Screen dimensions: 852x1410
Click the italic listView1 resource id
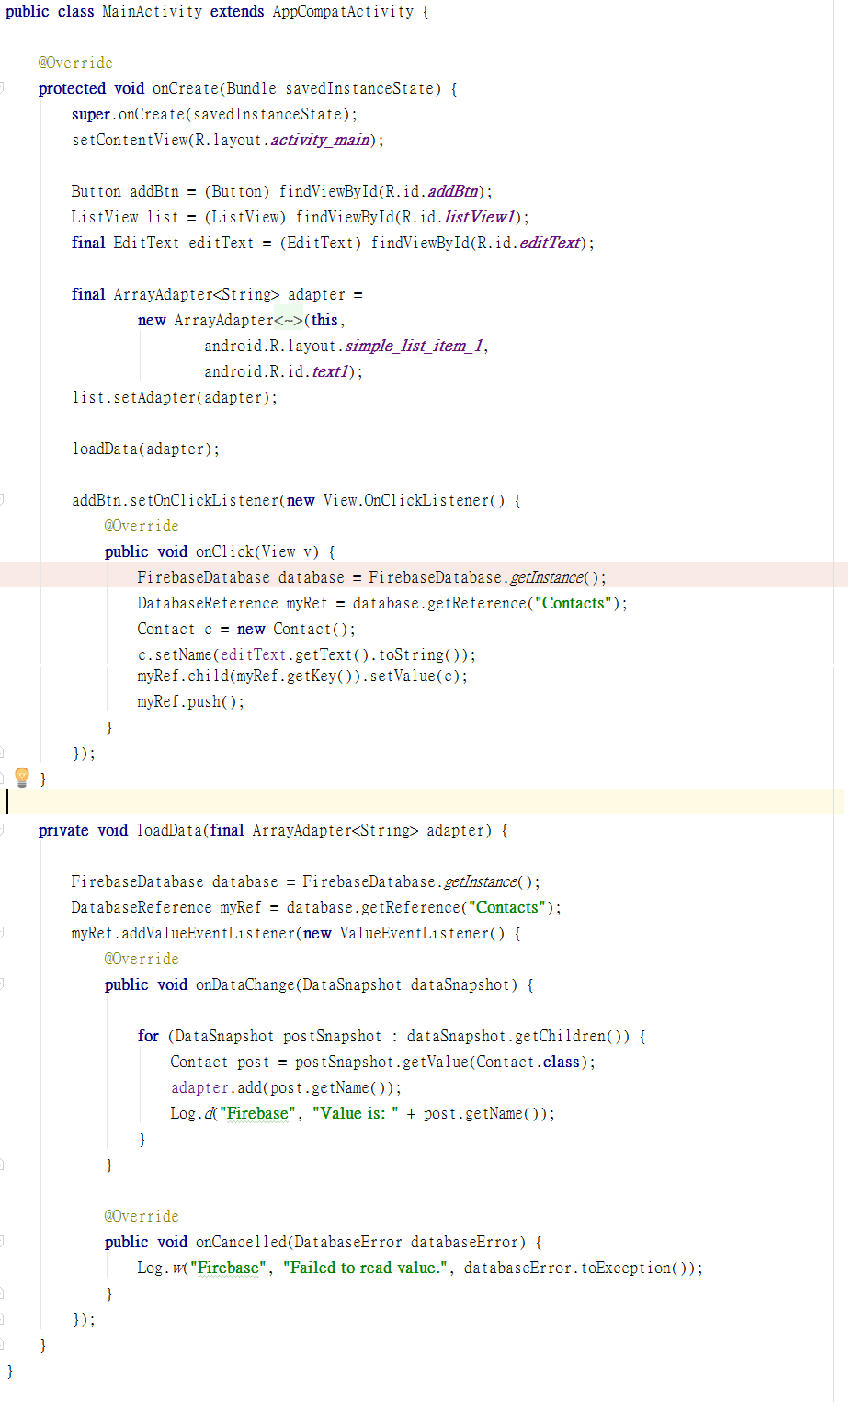coord(480,217)
